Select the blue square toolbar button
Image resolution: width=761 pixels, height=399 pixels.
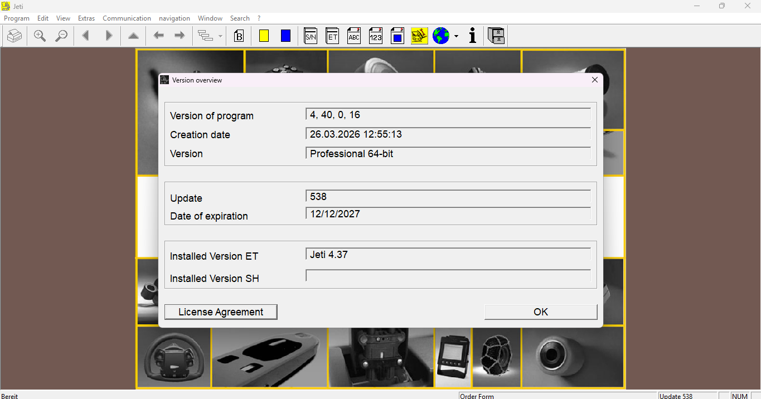pos(285,36)
